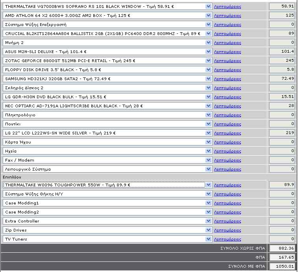298x272 pixels.
Task: Click the ΣΥΝΟΛΟ ΜΕ ΦΠΑ label
Action: (246, 266)
